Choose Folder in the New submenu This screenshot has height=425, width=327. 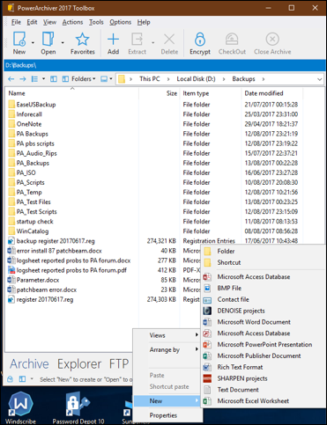pyautogui.click(x=226, y=252)
